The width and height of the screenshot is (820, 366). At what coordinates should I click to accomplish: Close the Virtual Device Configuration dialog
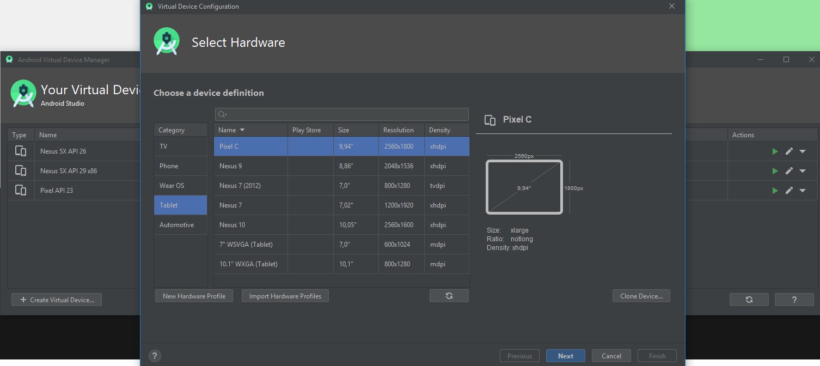click(672, 7)
